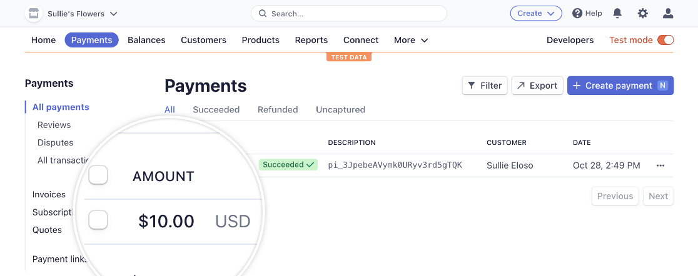
Task: Open the Create dropdown button
Action: pos(536,13)
